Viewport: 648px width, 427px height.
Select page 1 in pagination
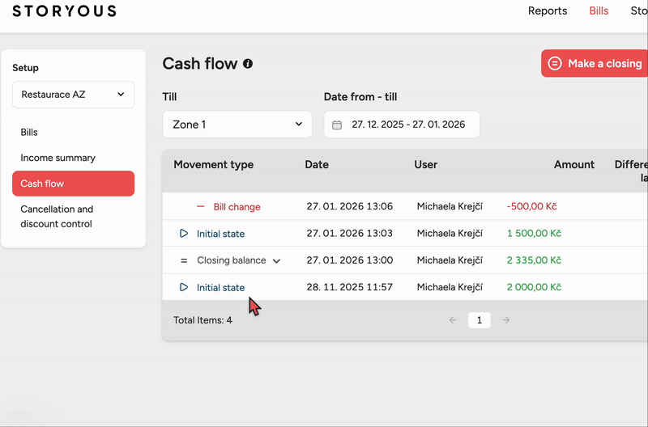(480, 320)
